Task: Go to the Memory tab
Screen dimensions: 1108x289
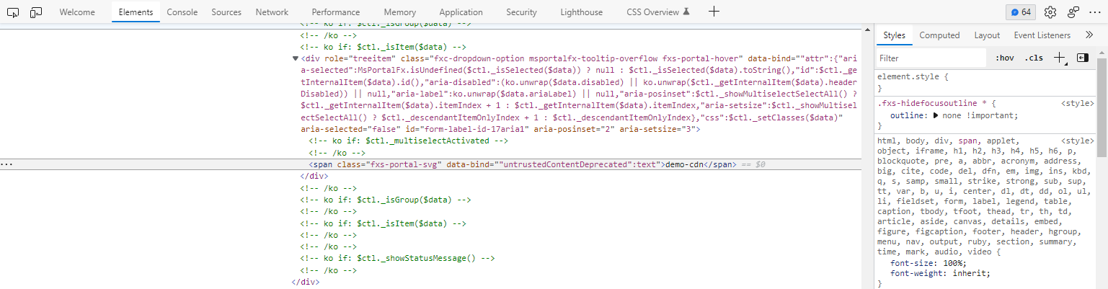Action: click(x=399, y=12)
